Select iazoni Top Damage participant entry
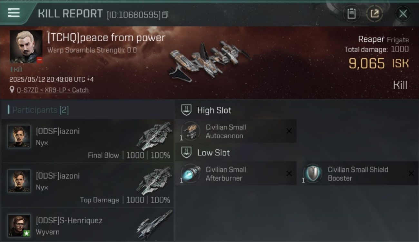This screenshot has height=242, width=419. 87,186
